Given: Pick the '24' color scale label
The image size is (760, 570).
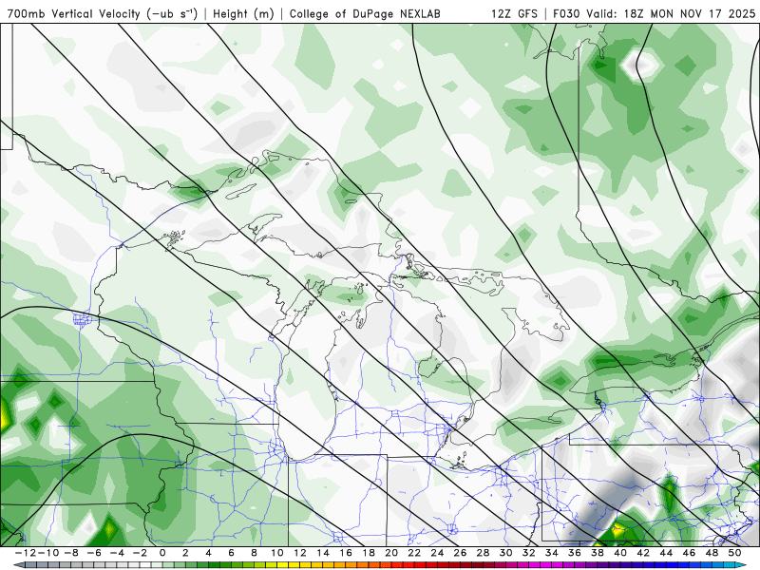Looking at the screenshot, I should [437, 553].
